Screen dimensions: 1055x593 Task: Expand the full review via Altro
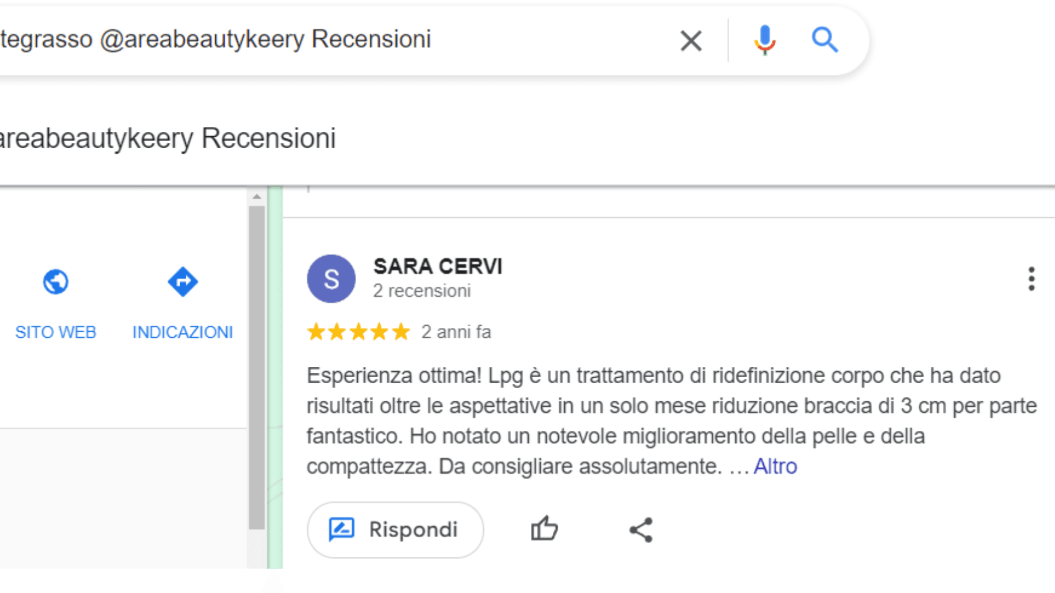[x=775, y=466]
